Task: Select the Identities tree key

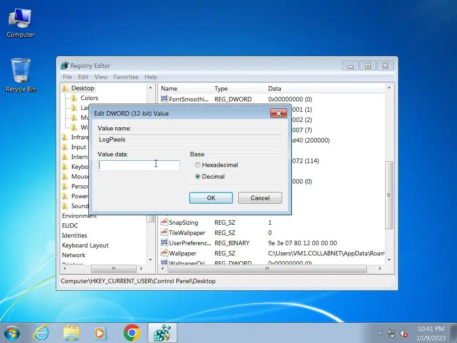Action: tap(75, 235)
